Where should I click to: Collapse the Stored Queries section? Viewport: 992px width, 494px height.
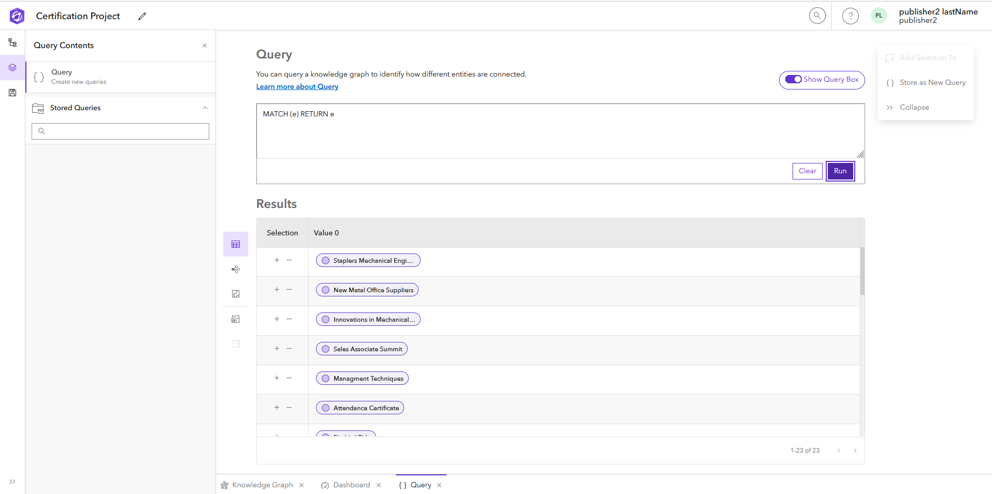(205, 108)
